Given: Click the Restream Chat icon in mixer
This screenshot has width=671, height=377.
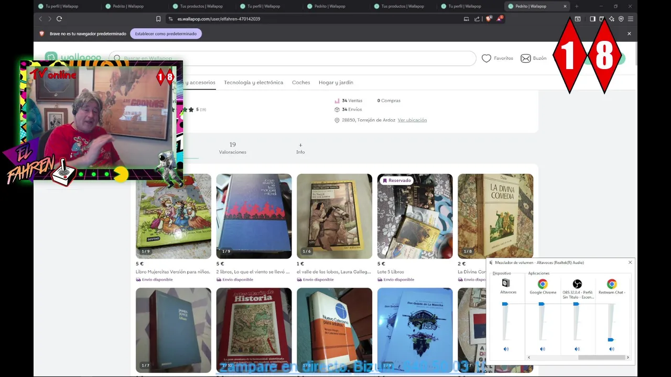Looking at the screenshot, I should pyautogui.click(x=612, y=284).
